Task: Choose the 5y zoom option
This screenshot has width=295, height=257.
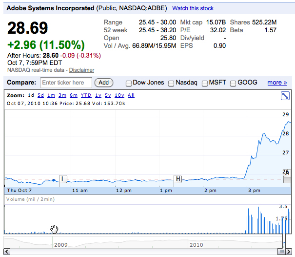Action: pos(108,95)
